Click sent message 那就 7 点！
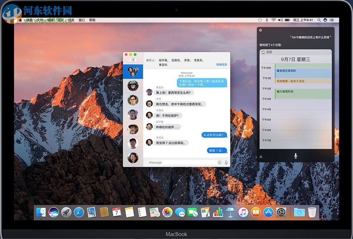Viewport: 353px width, 239px height. [x=217, y=150]
